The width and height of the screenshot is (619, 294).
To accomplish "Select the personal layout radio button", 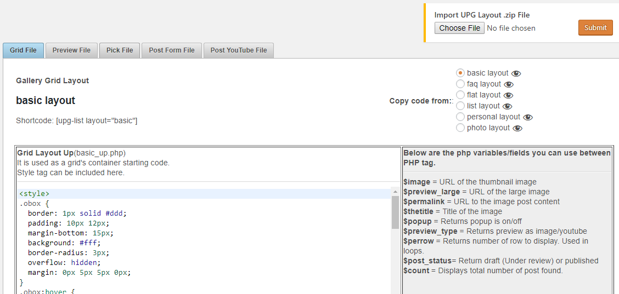I will [x=460, y=117].
